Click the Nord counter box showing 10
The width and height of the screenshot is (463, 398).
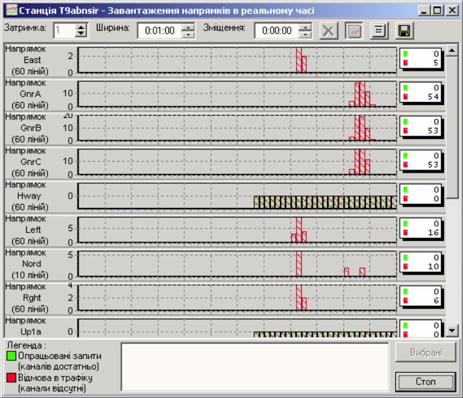pyautogui.click(x=421, y=262)
